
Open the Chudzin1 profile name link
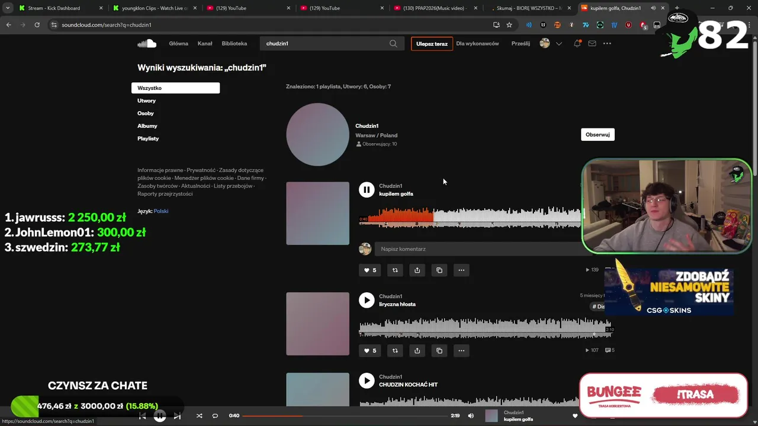(367, 126)
